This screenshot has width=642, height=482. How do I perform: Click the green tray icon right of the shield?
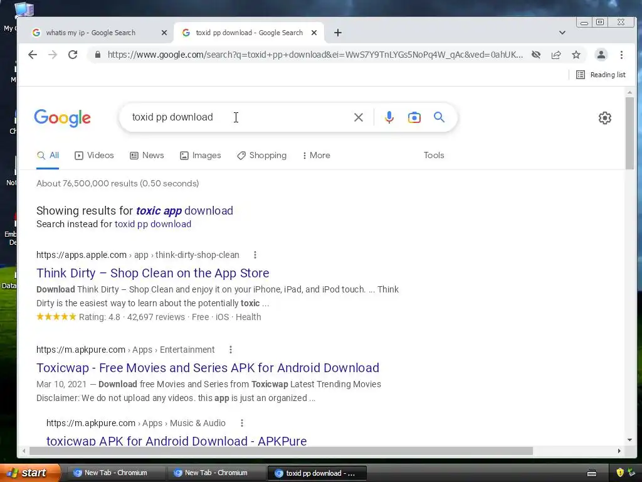click(x=632, y=473)
